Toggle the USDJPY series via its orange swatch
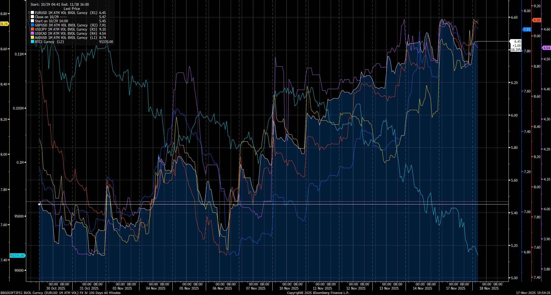The height and width of the screenshot is (295, 551). click(x=32, y=29)
